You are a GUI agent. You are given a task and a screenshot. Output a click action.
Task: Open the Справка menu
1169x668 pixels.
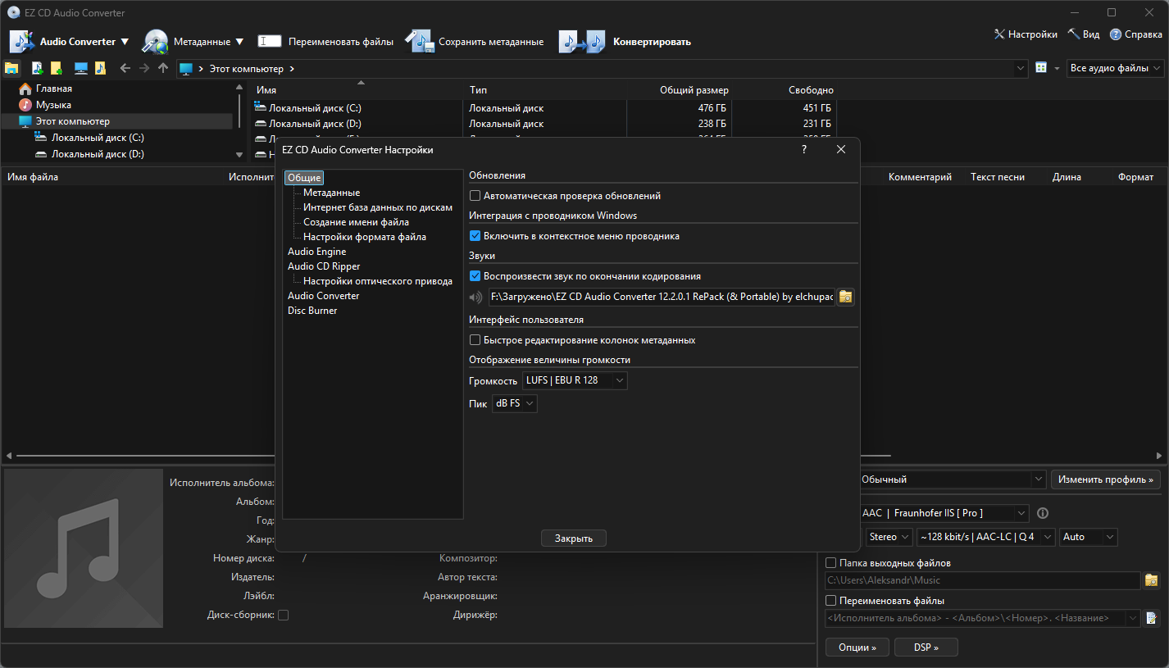(1136, 34)
